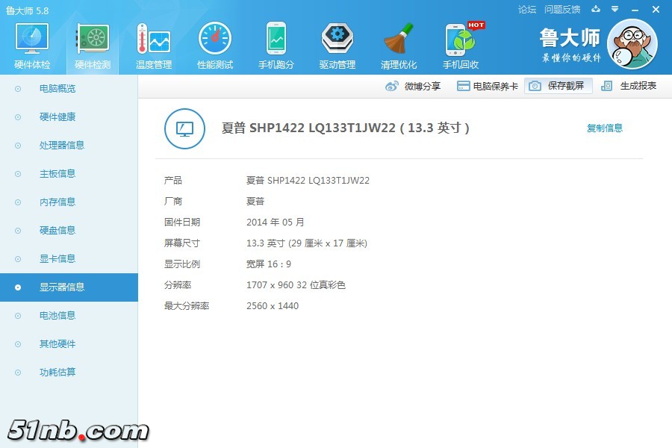Click the 电脑保养卡 card icon
The image size is (672, 448).
(x=463, y=86)
